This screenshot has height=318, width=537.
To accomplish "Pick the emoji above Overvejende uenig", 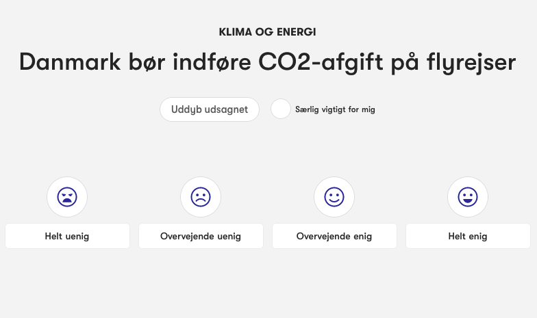I will [201, 197].
